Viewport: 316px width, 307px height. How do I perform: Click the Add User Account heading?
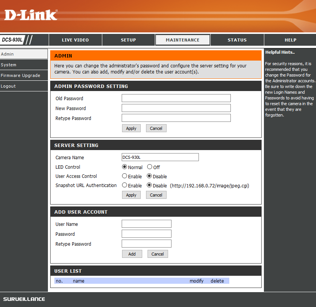pos(81,212)
